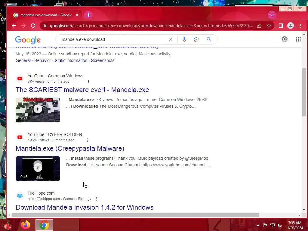Viewport: 308px width, 231px height.
Task: Open more options for Come on Windows result
Action: (88, 82)
